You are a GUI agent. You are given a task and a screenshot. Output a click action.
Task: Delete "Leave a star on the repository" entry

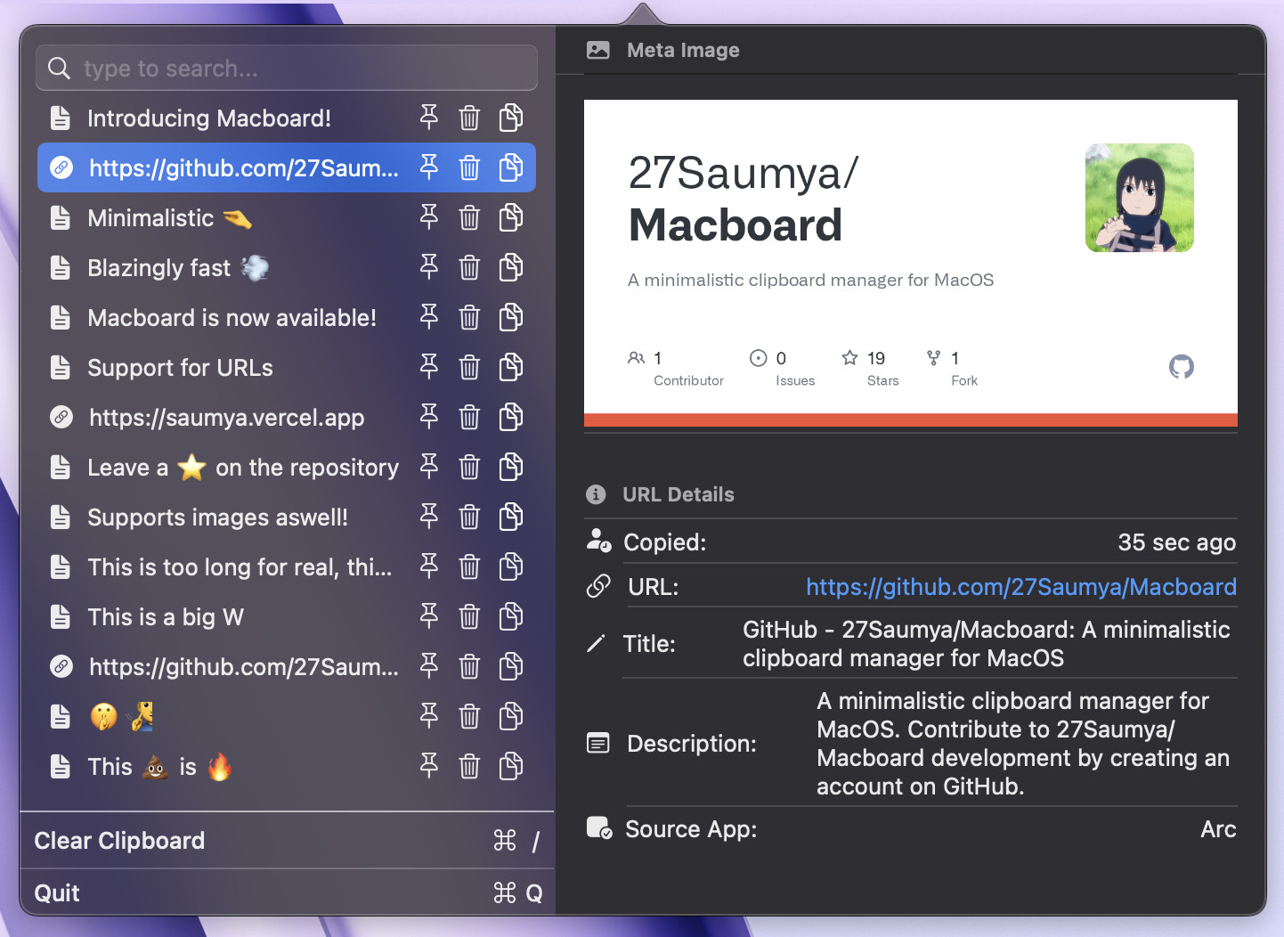point(469,467)
